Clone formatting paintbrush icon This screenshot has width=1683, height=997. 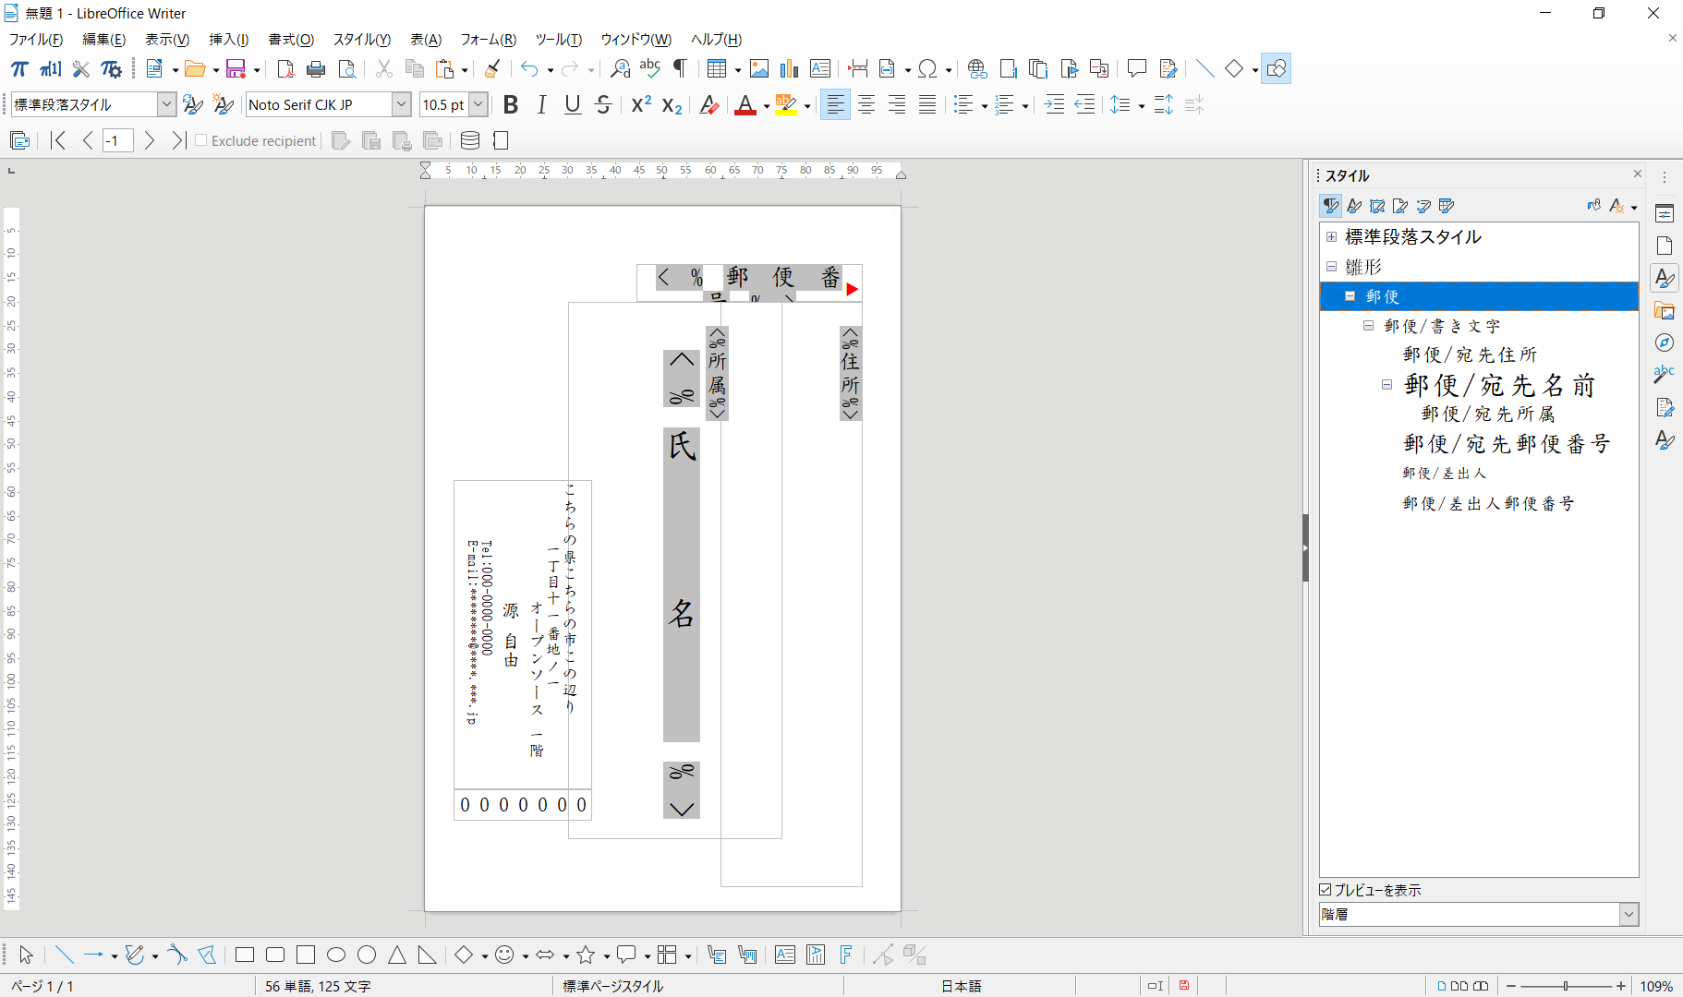(492, 69)
